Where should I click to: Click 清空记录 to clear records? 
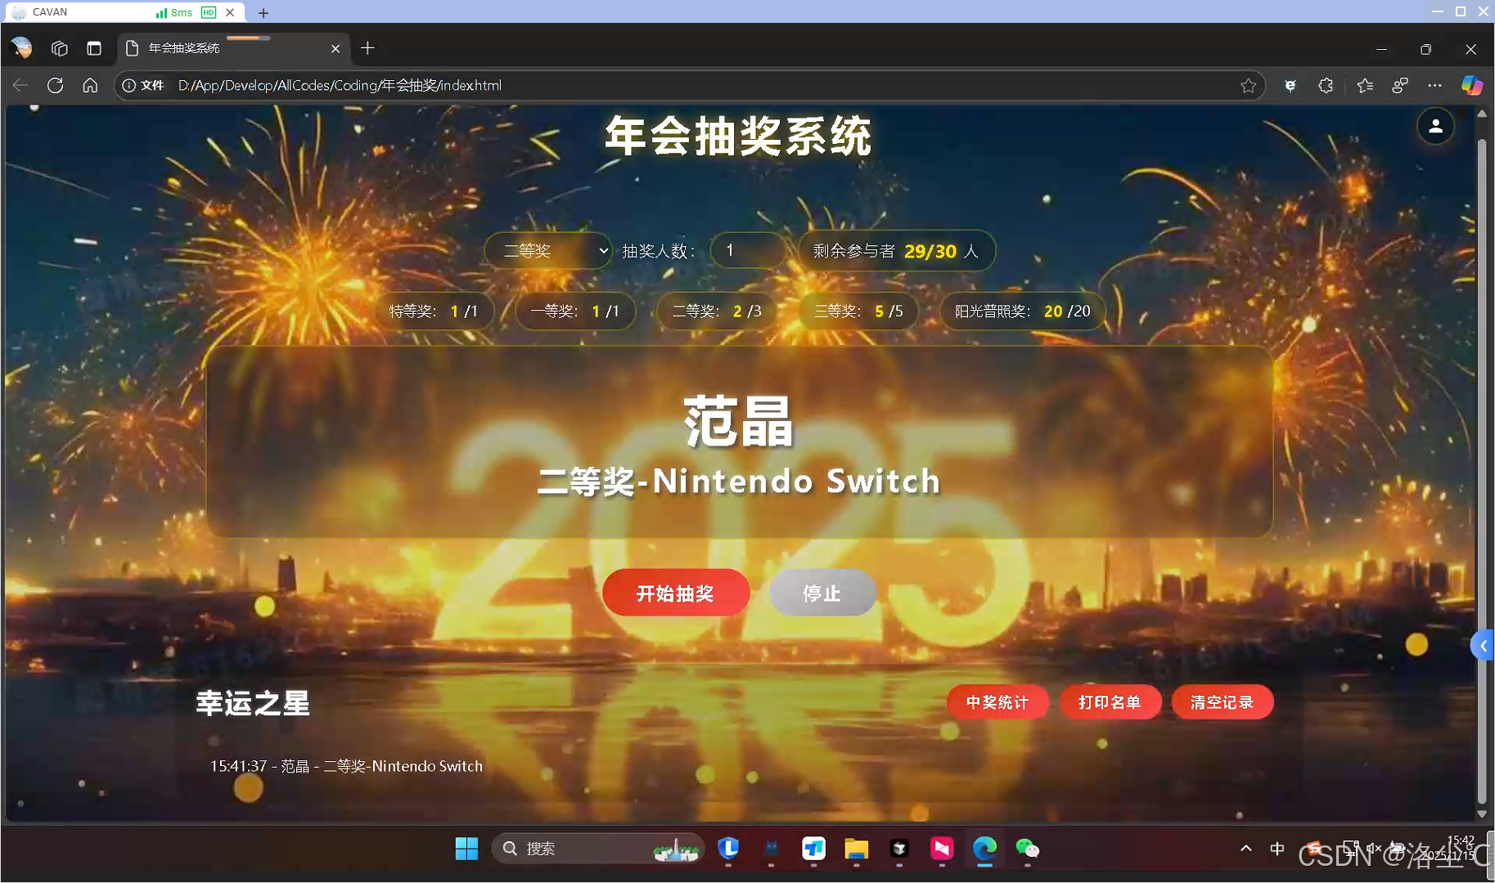[1222, 701]
